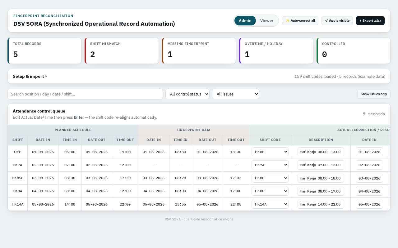Edit description field 'Hari Kerja 08.00 - 18.00'
Image resolution: width=398 pixels, height=248 pixels.
tap(321, 178)
